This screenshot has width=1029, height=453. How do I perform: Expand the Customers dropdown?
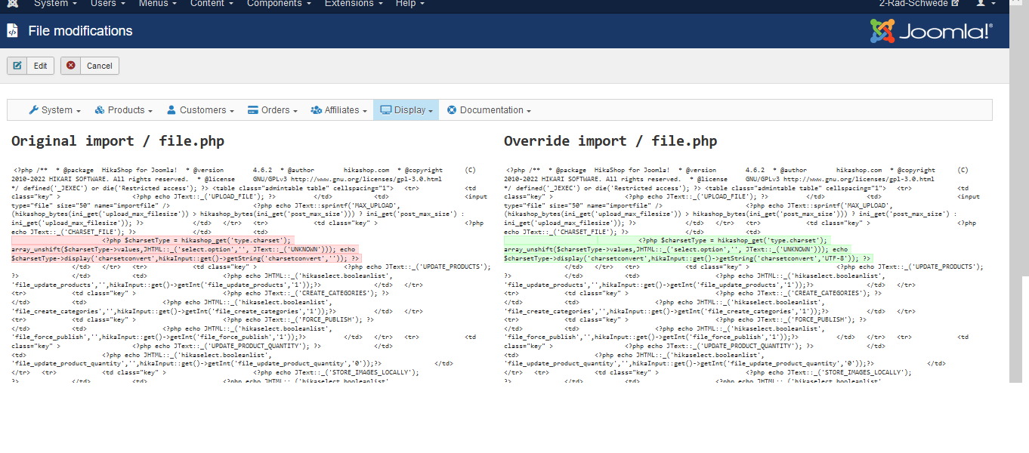(200, 110)
